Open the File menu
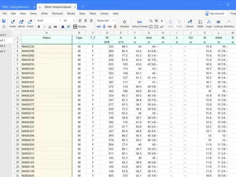236x177 pixels. point(5,13)
